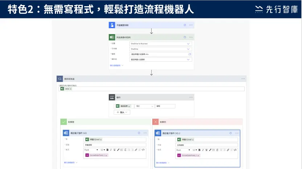
Task: Open ellipsis menu of Send email (V2) 2
Action: click(237, 133)
